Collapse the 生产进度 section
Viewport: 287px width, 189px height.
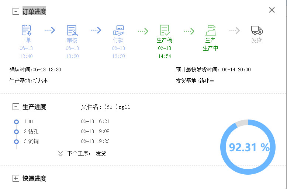pyautogui.click(x=15, y=107)
